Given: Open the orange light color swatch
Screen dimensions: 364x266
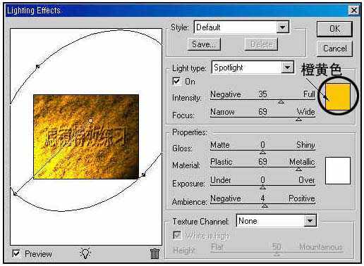Looking at the screenshot, I should (x=338, y=96).
